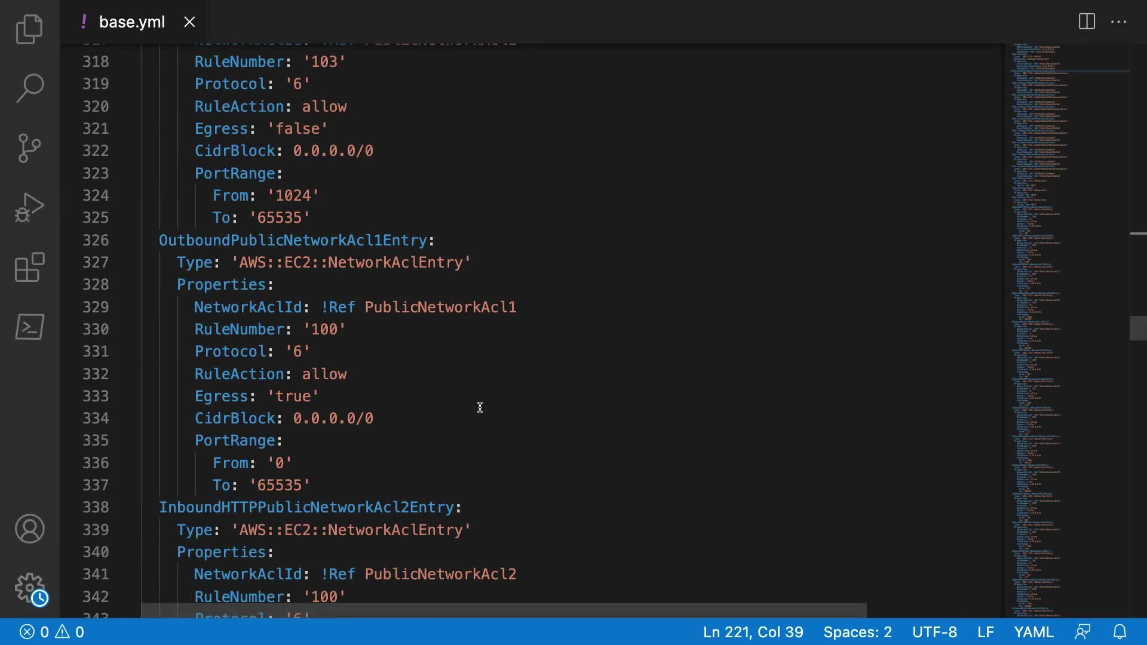The width and height of the screenshot is (1147, 645).
Task: Click the Ln 221, Col 39 status item
Action: tap(753, 632)
